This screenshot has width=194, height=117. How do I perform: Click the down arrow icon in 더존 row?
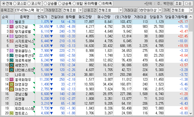coord(51,104)
